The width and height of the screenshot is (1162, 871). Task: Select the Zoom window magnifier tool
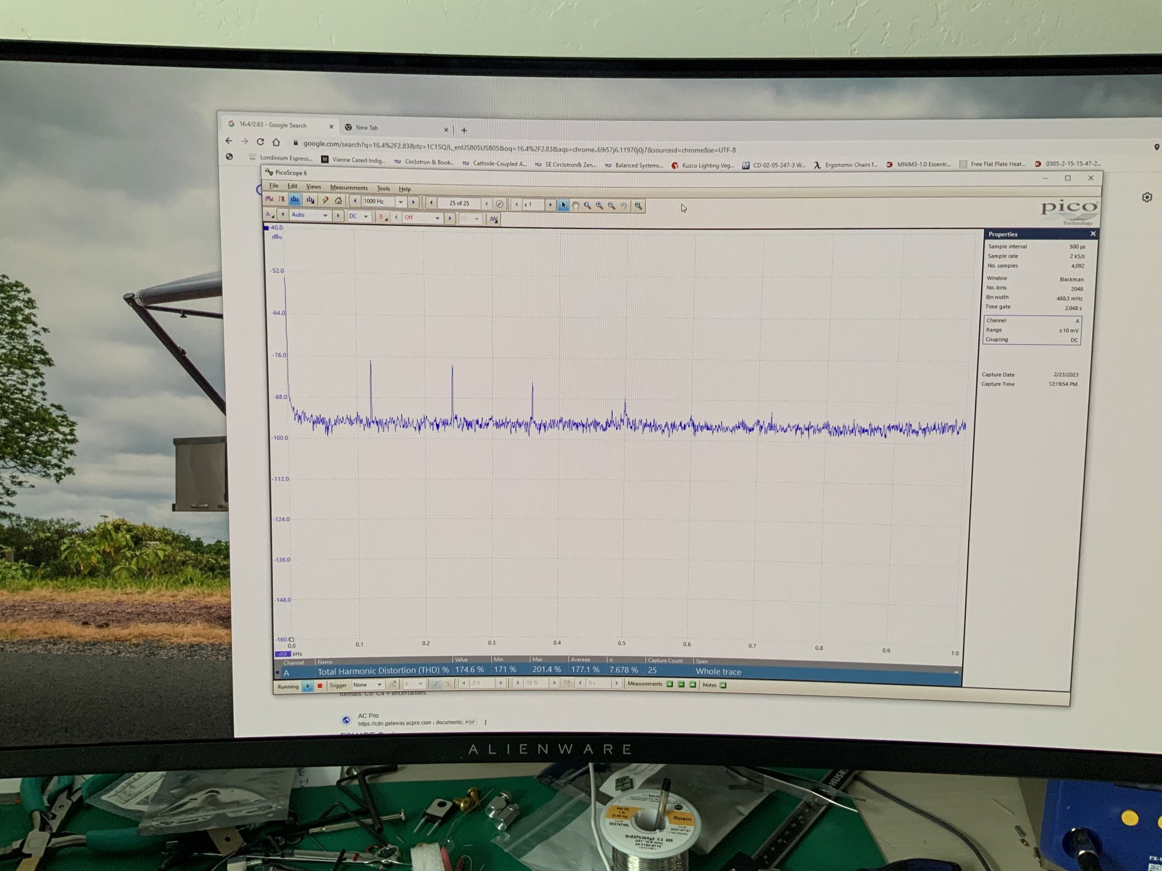(587, 205)
